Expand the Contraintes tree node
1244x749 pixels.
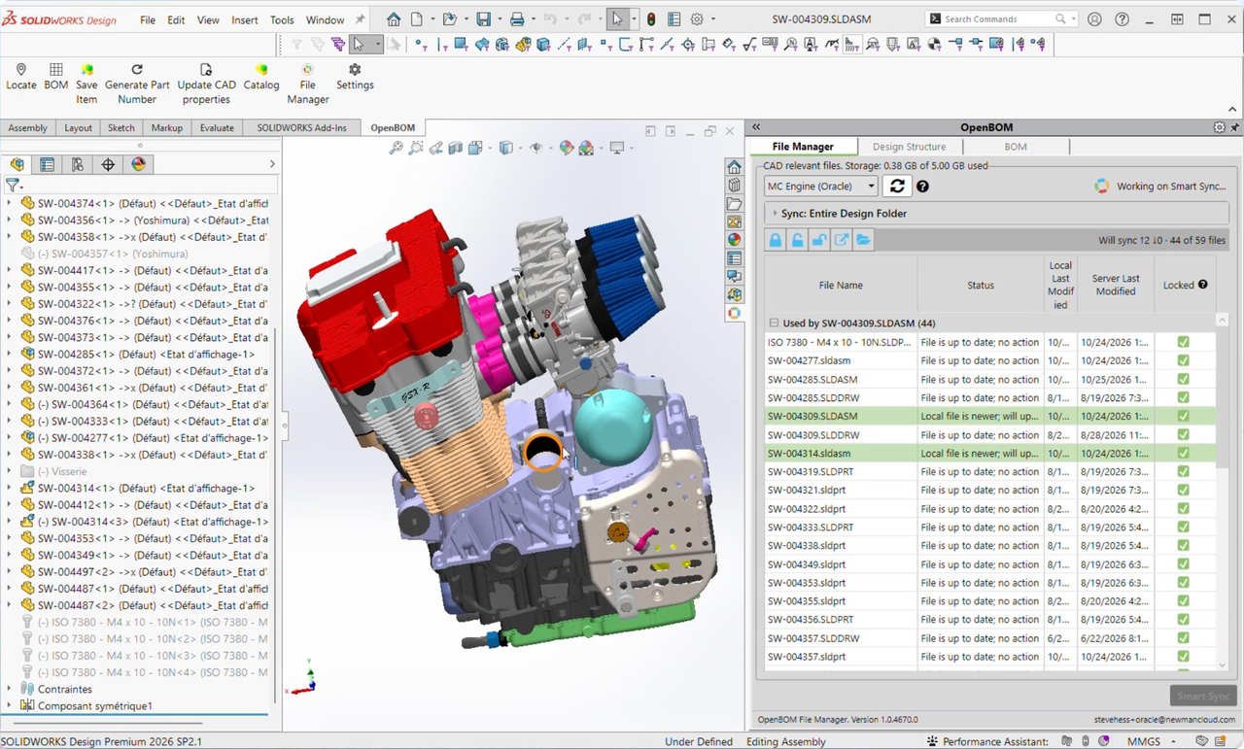click(x=9, y=689)
